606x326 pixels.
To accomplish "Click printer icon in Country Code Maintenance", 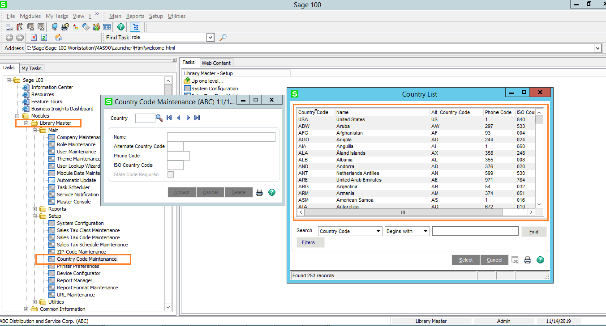I will [x=259, y=192].
